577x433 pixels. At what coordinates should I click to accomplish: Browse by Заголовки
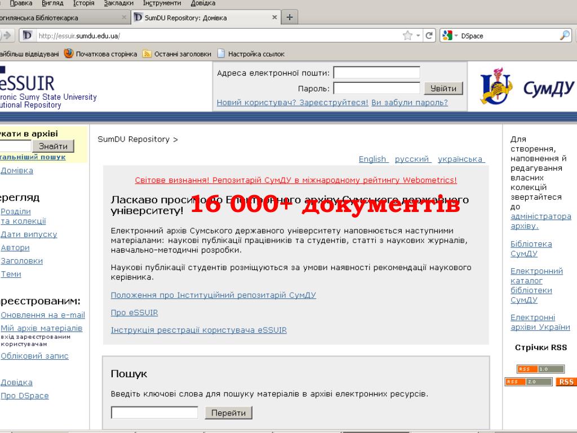[x=21, y=260]
